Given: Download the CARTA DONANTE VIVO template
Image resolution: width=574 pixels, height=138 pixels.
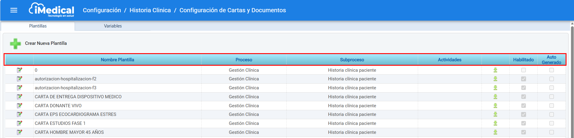Looking at the screenshot, I should point(495,106).
